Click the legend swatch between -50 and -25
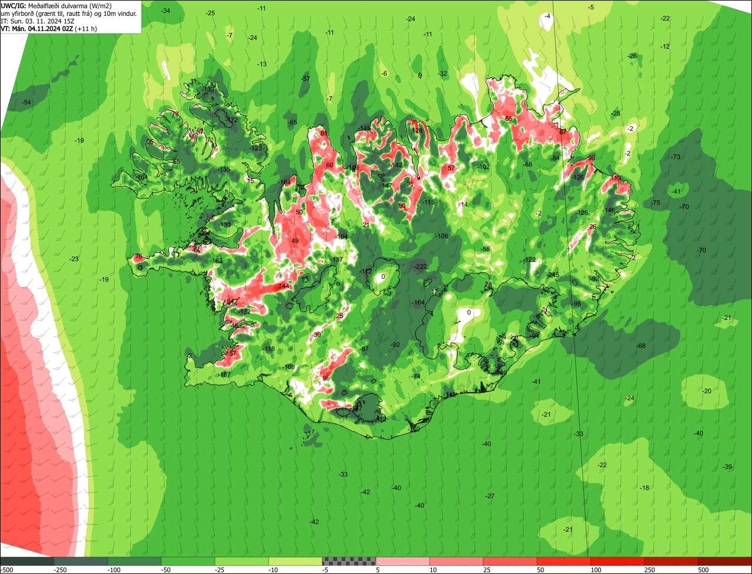This screenshot has height=574, width=752. click(x=188, y=561)
